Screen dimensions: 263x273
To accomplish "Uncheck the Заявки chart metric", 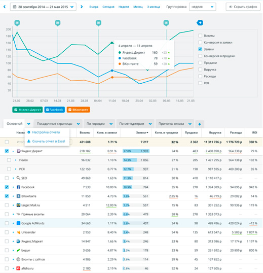I will tap(200, 49).
